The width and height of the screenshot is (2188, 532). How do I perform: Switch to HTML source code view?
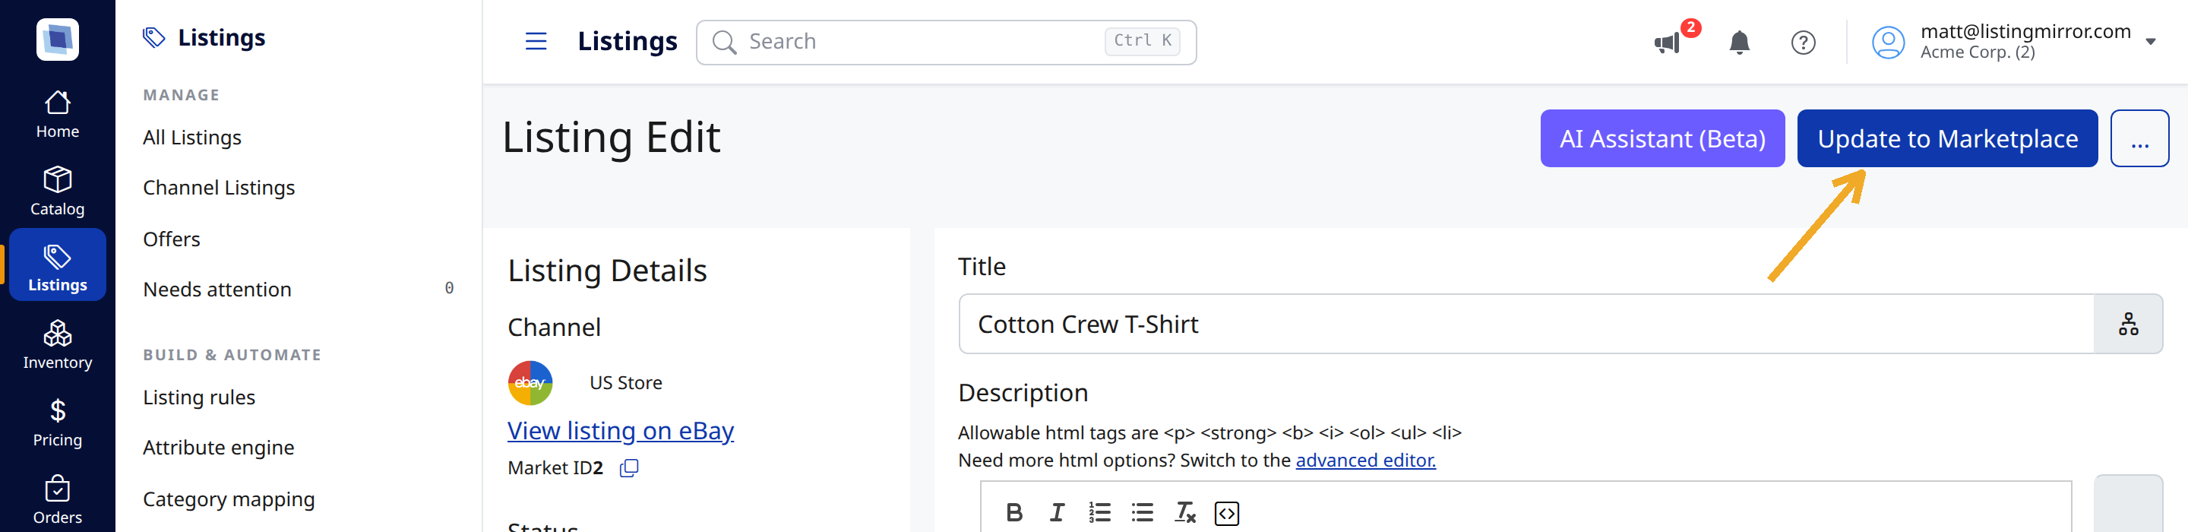1226,513
